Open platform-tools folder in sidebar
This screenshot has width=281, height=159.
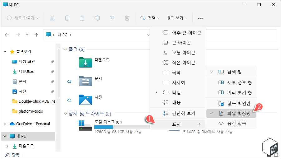coord(31,111)
